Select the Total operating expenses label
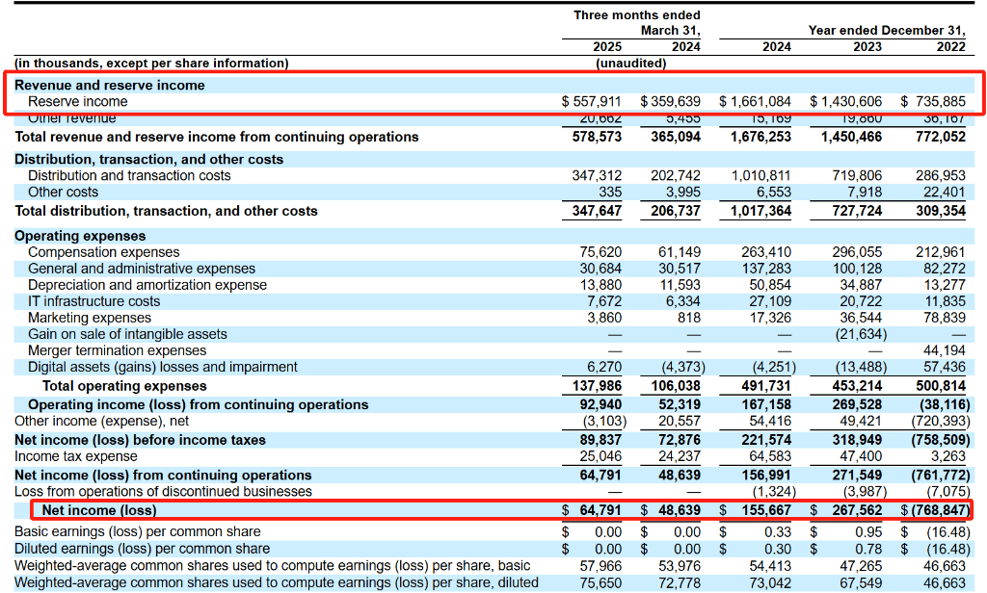Image resolution: width=987 pixels, height=593 pixels. click(124, 386)
